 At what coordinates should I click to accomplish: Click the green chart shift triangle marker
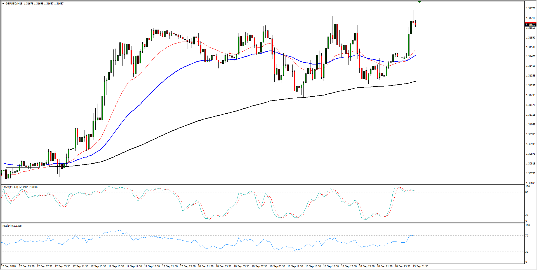point(419,2)
